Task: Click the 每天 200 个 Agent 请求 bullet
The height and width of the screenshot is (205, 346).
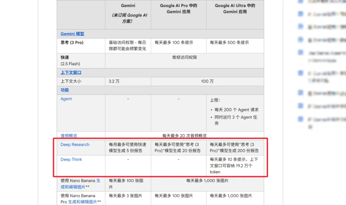Action: coord(236,110)
